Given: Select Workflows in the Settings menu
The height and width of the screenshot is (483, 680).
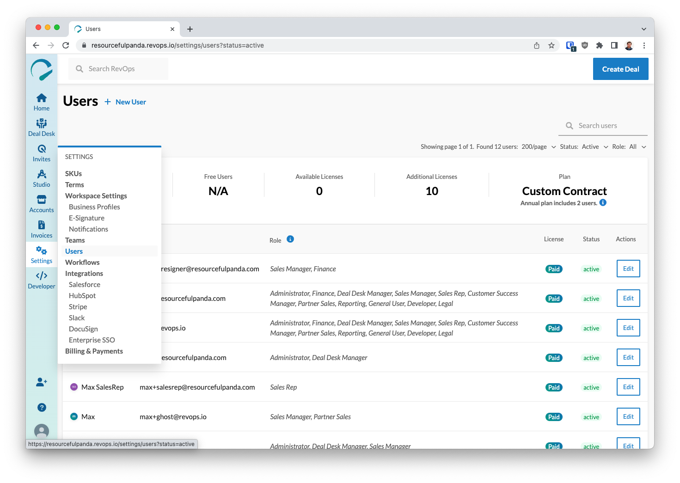Looking at the screenshot, I should click(x=82, y=262).
